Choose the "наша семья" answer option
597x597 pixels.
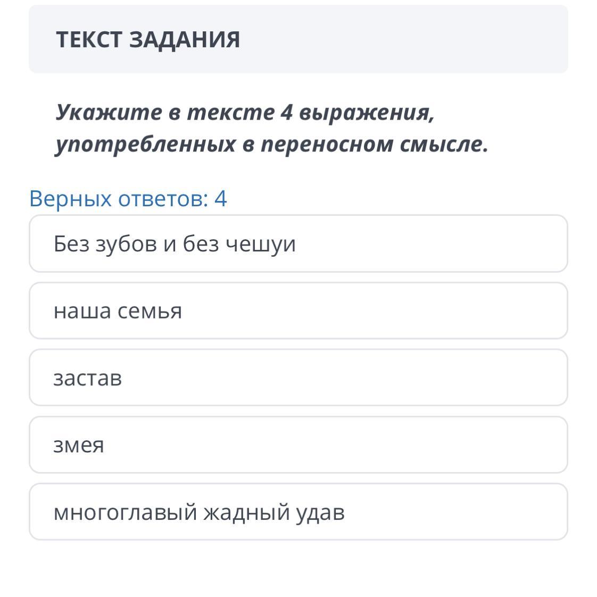tap(298, 311)
